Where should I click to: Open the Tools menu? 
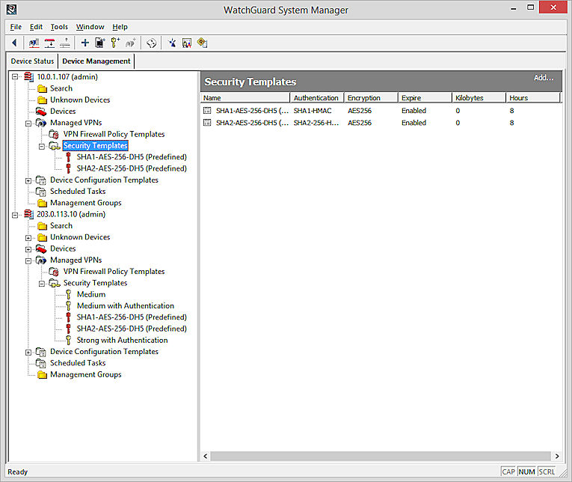59,27
